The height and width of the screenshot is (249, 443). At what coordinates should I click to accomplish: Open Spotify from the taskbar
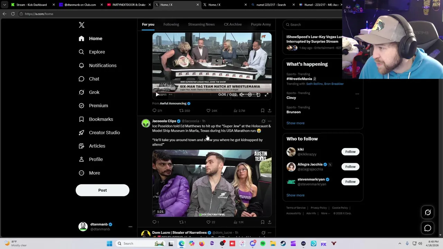263,243
